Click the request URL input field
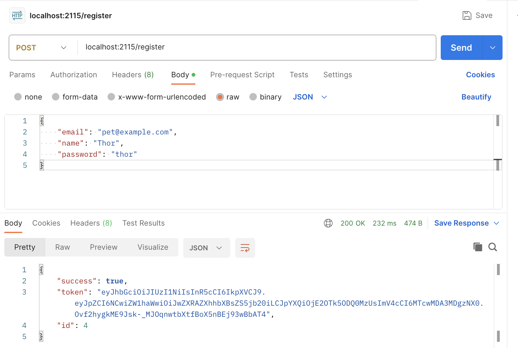518x348 pixels. 257,48
